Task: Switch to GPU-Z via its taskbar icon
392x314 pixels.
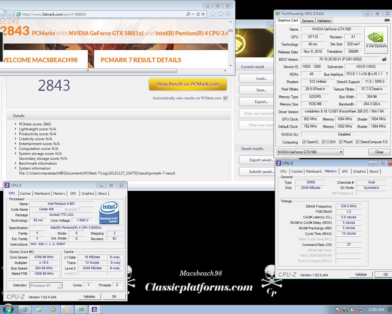Action: tap(81, 309)
